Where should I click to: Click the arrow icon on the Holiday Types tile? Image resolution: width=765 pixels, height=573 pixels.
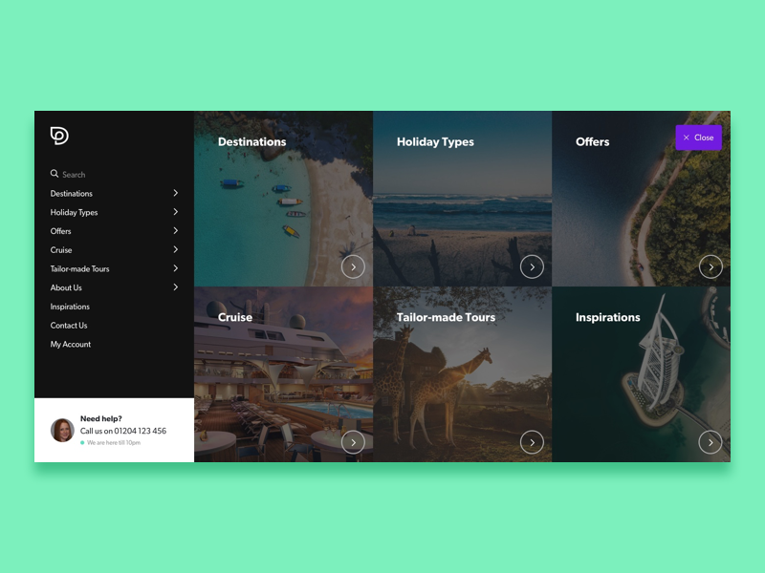pos(533,266)
